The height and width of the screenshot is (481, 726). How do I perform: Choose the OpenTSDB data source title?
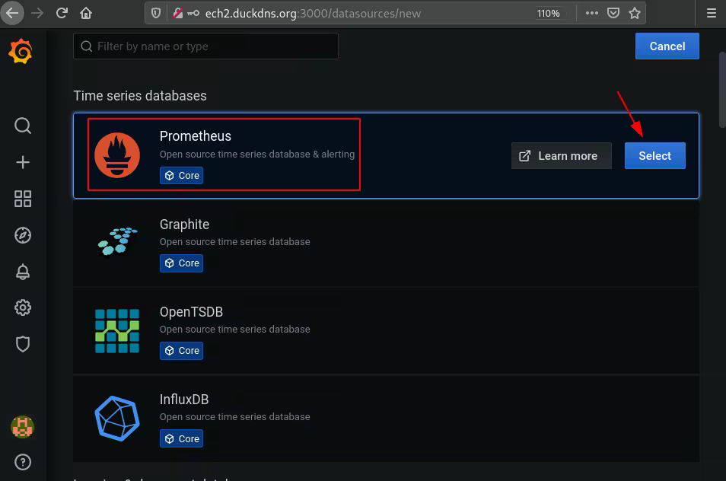point(191,312)
